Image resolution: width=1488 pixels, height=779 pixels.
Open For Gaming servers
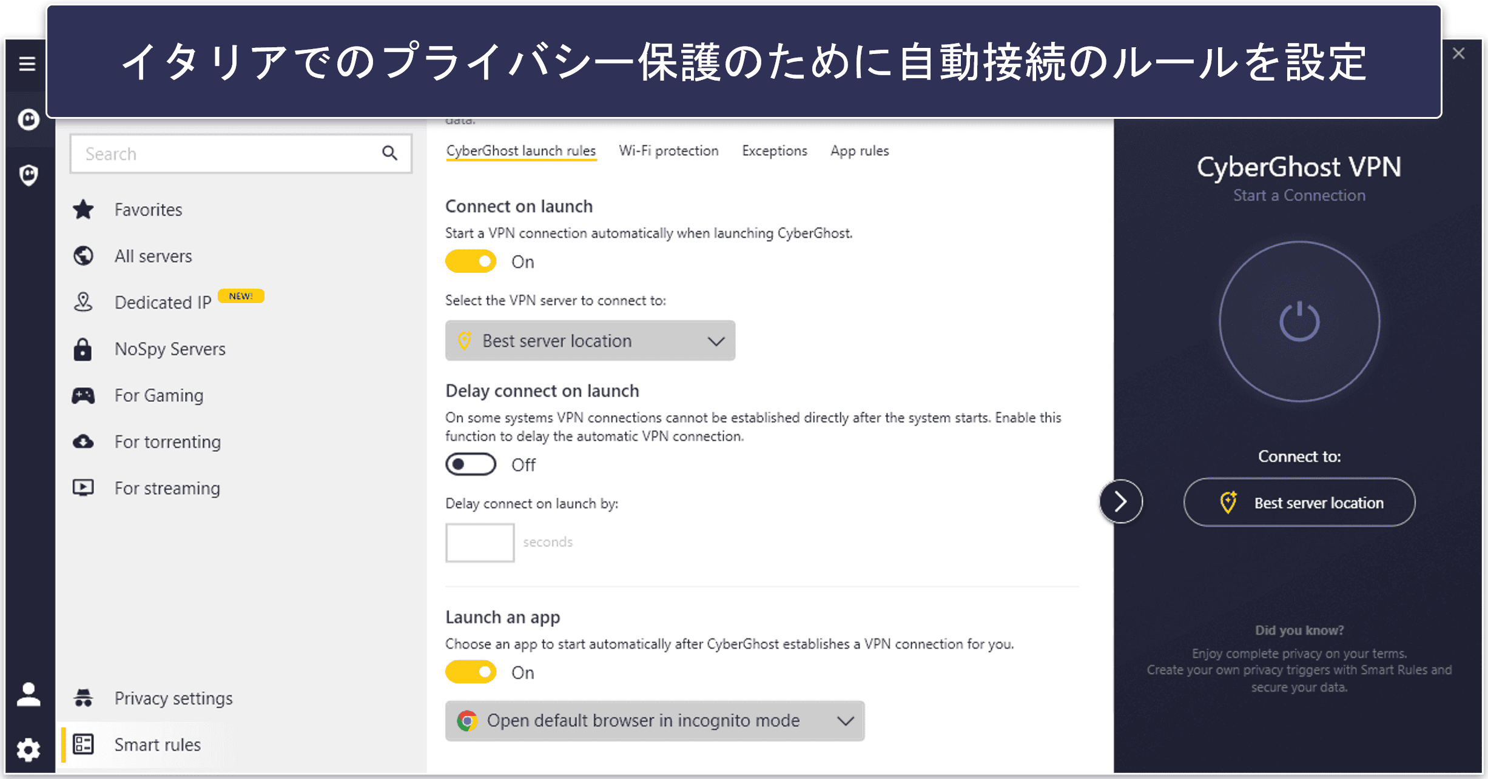click(x=160, y=395)
